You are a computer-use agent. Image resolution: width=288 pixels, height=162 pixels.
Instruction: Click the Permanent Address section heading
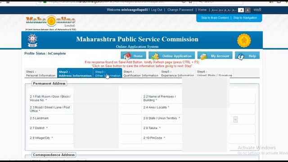49,83
